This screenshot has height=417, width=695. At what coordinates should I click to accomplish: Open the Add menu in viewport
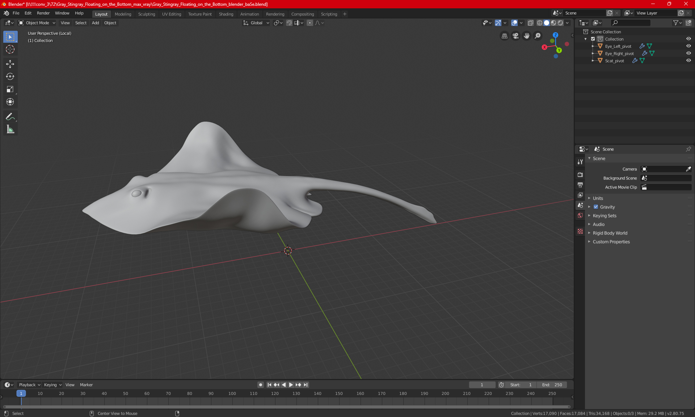tap(95, 23)
